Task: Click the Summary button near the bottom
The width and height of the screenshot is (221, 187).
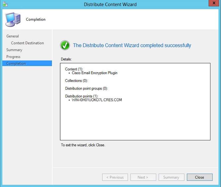Action: 171,177
